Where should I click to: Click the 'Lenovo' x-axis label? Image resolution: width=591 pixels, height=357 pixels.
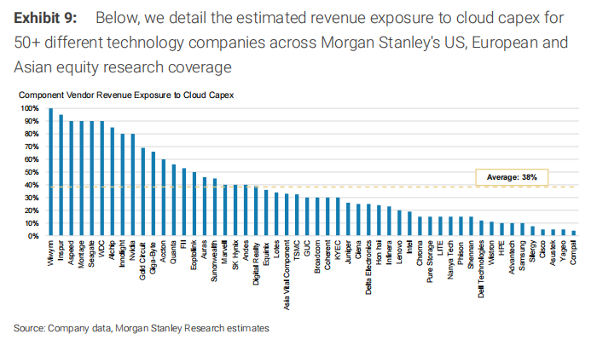point(399,252)
